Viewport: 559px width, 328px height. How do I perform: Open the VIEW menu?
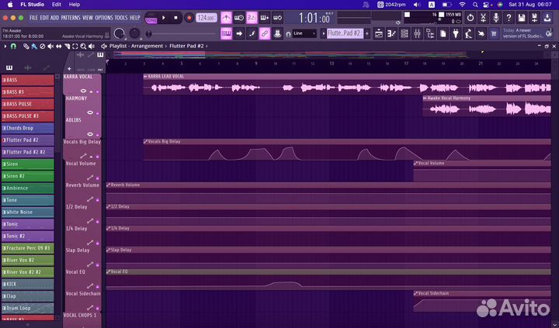click(x=88, y=18)
